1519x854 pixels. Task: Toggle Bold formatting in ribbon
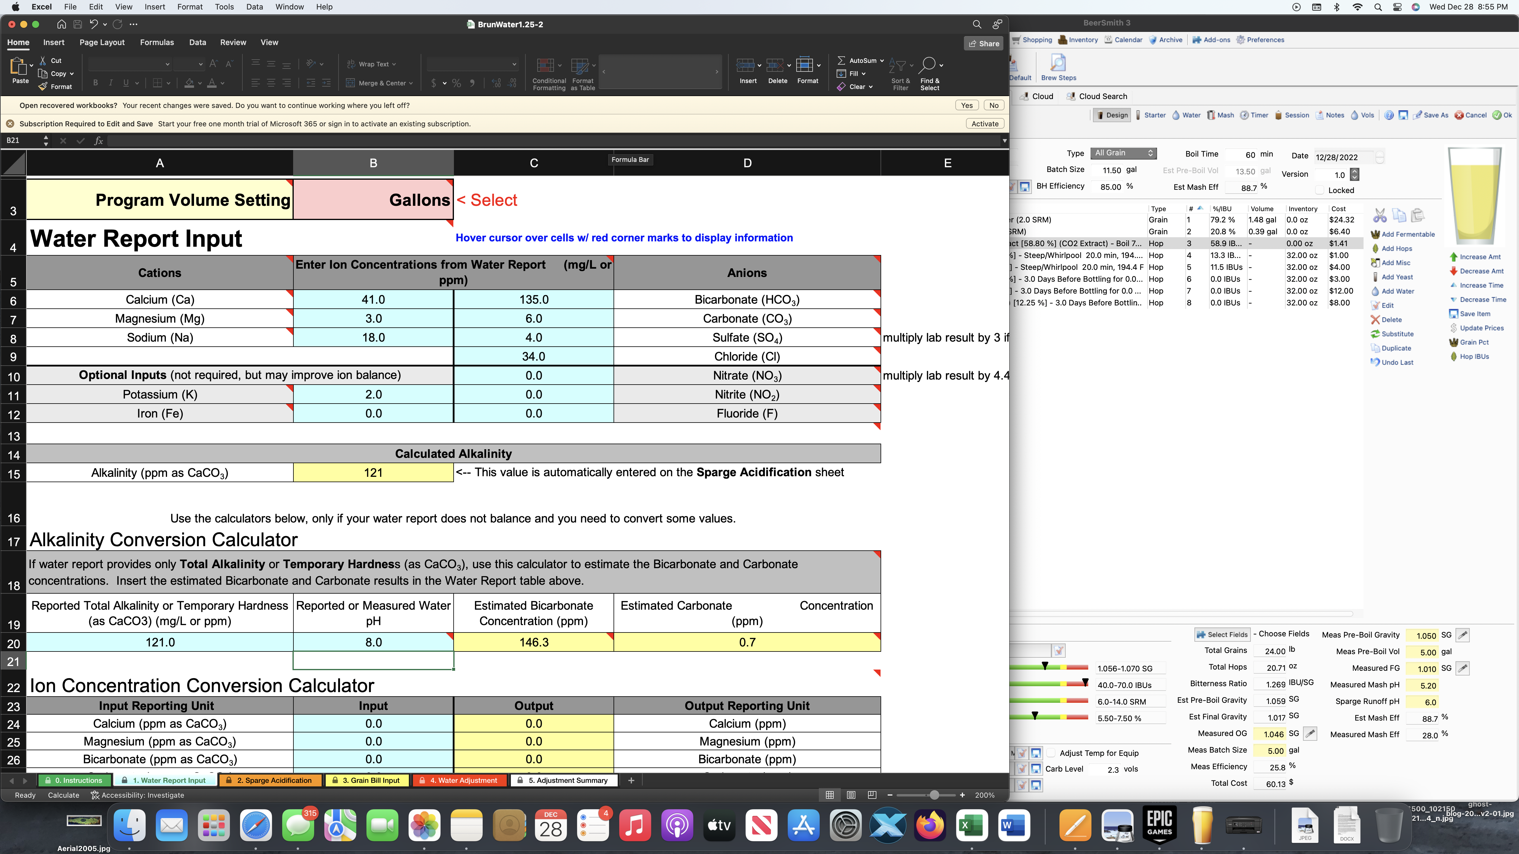pos(96,83)
